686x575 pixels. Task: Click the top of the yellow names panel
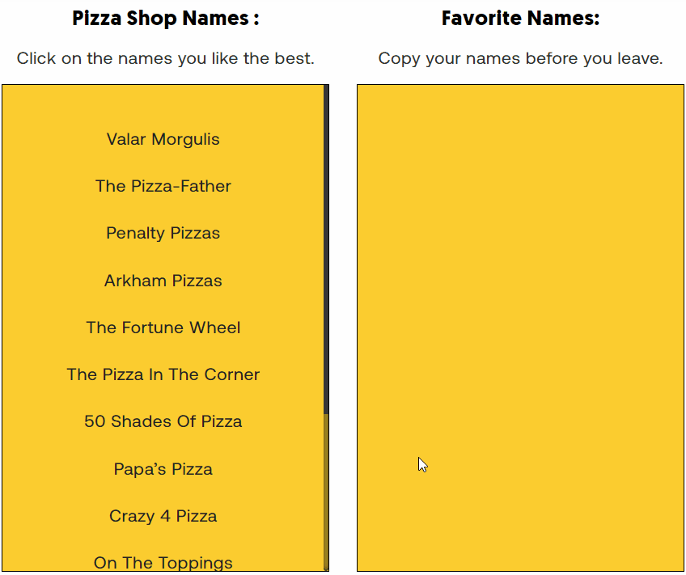(x=162, y=93)
